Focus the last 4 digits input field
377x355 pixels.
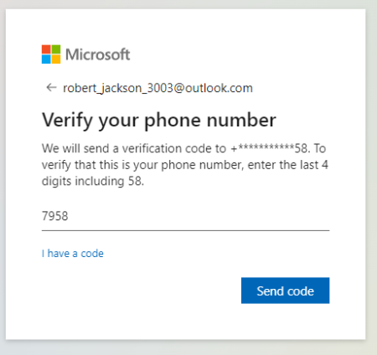click(185, 217)
